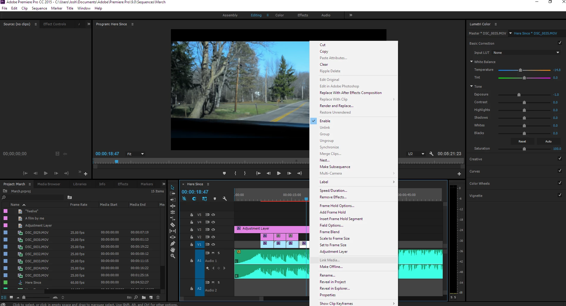Click the Temperature slider handle
This screenshot has width=566, height=306.
[520, 70]
